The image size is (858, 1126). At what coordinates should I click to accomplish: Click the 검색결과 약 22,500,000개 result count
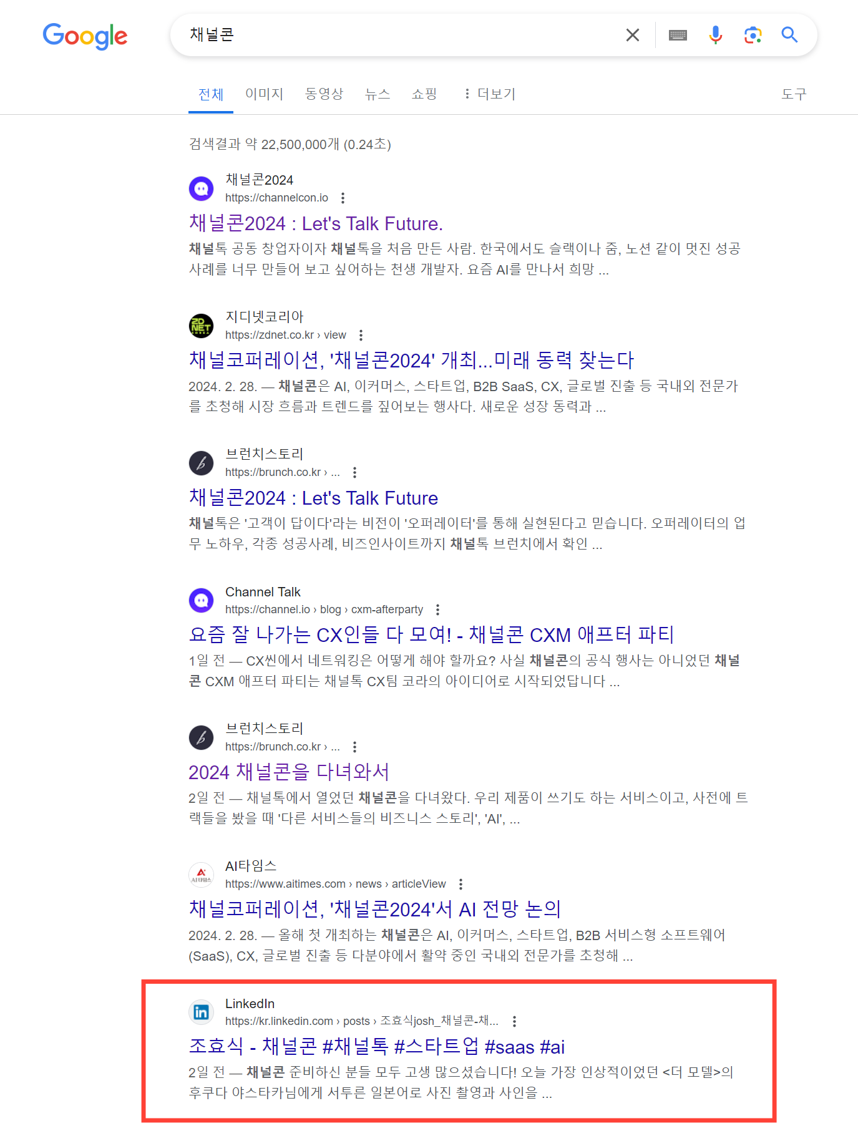290,144
